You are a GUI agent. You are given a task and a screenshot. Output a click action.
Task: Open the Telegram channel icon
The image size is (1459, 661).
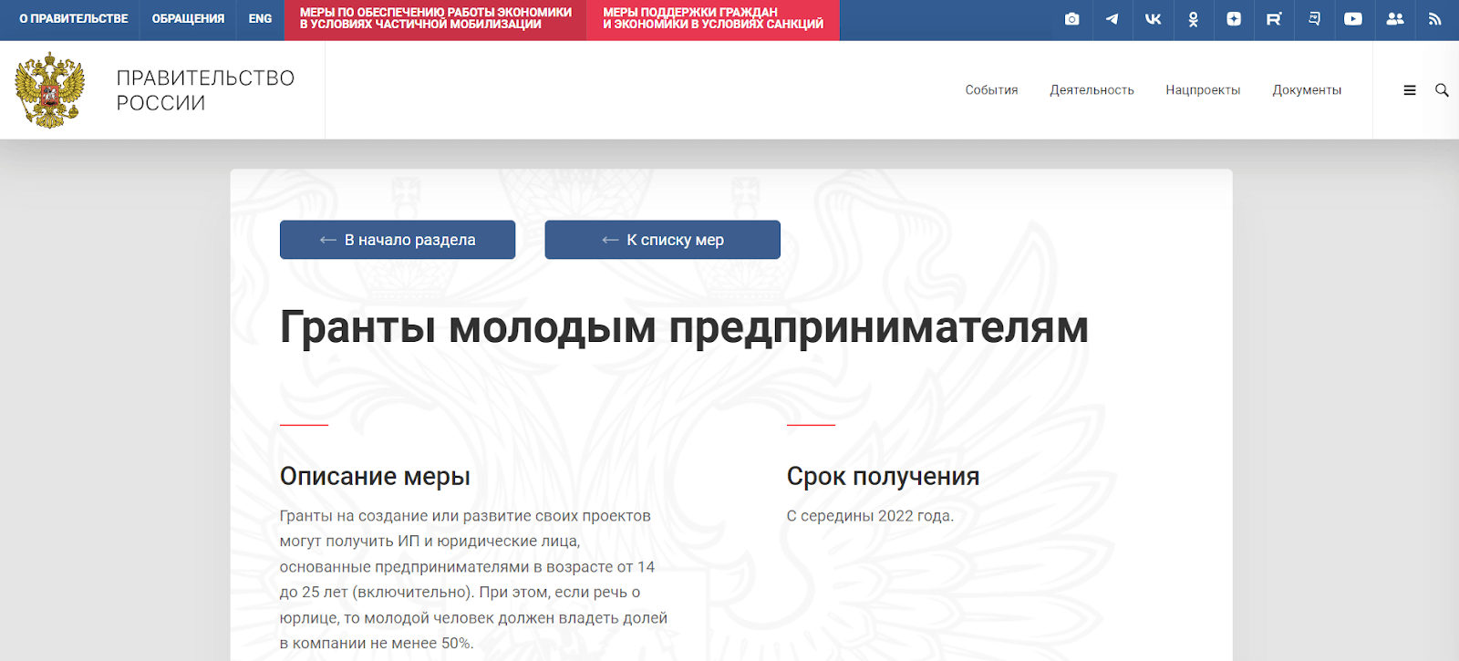1112,19
